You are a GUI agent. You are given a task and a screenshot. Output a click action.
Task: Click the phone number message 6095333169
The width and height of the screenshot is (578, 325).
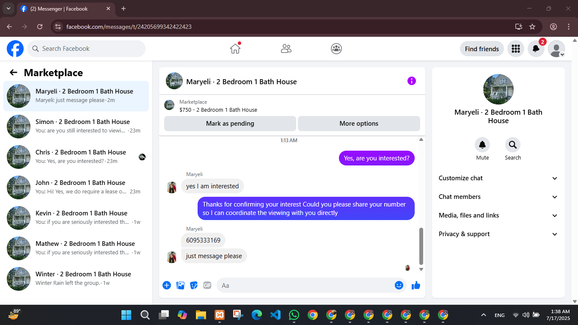pyautogui.click(x=203, y=240)
